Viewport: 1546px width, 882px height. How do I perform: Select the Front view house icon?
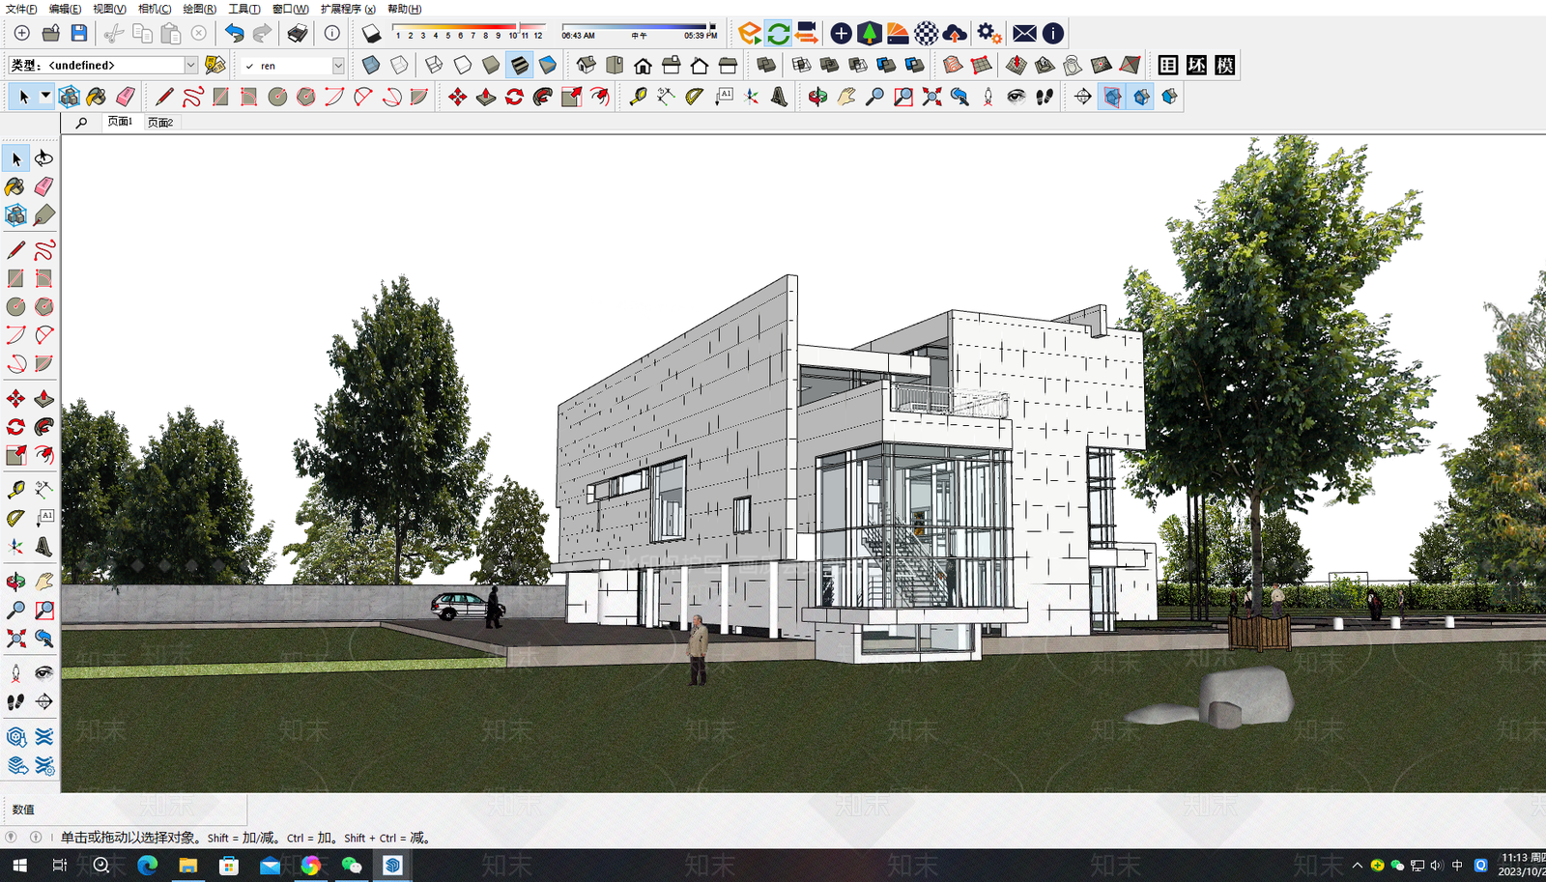pyautogui.click(x=643, y=66)
